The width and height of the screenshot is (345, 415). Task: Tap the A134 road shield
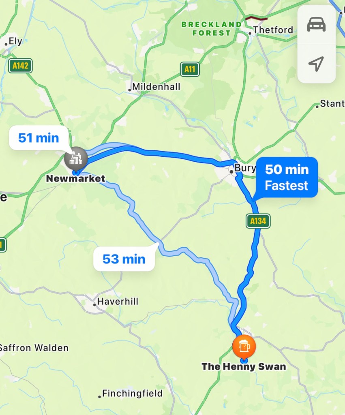coord(258,221)
